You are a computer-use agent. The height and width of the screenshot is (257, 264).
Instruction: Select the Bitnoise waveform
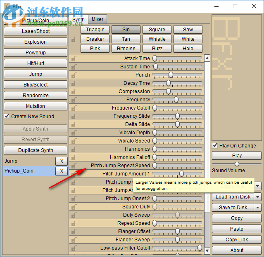[x=126, y=49]
